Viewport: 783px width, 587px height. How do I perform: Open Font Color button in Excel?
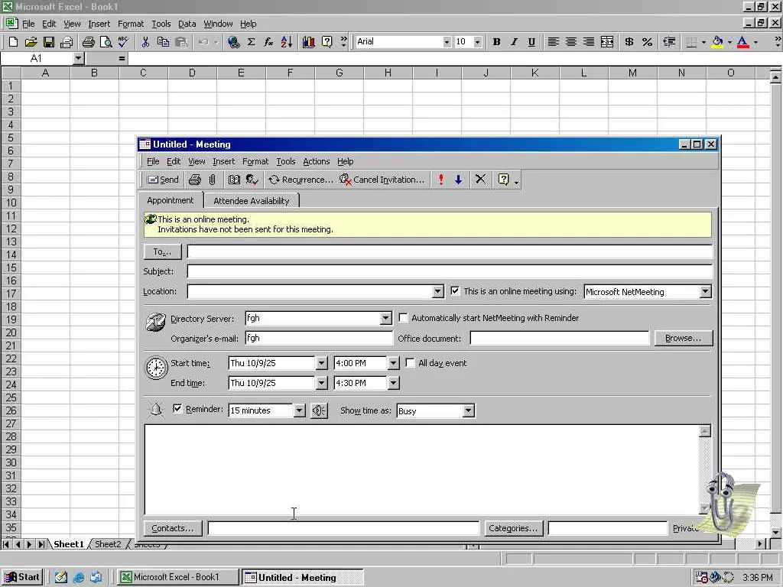pos(743,42)
